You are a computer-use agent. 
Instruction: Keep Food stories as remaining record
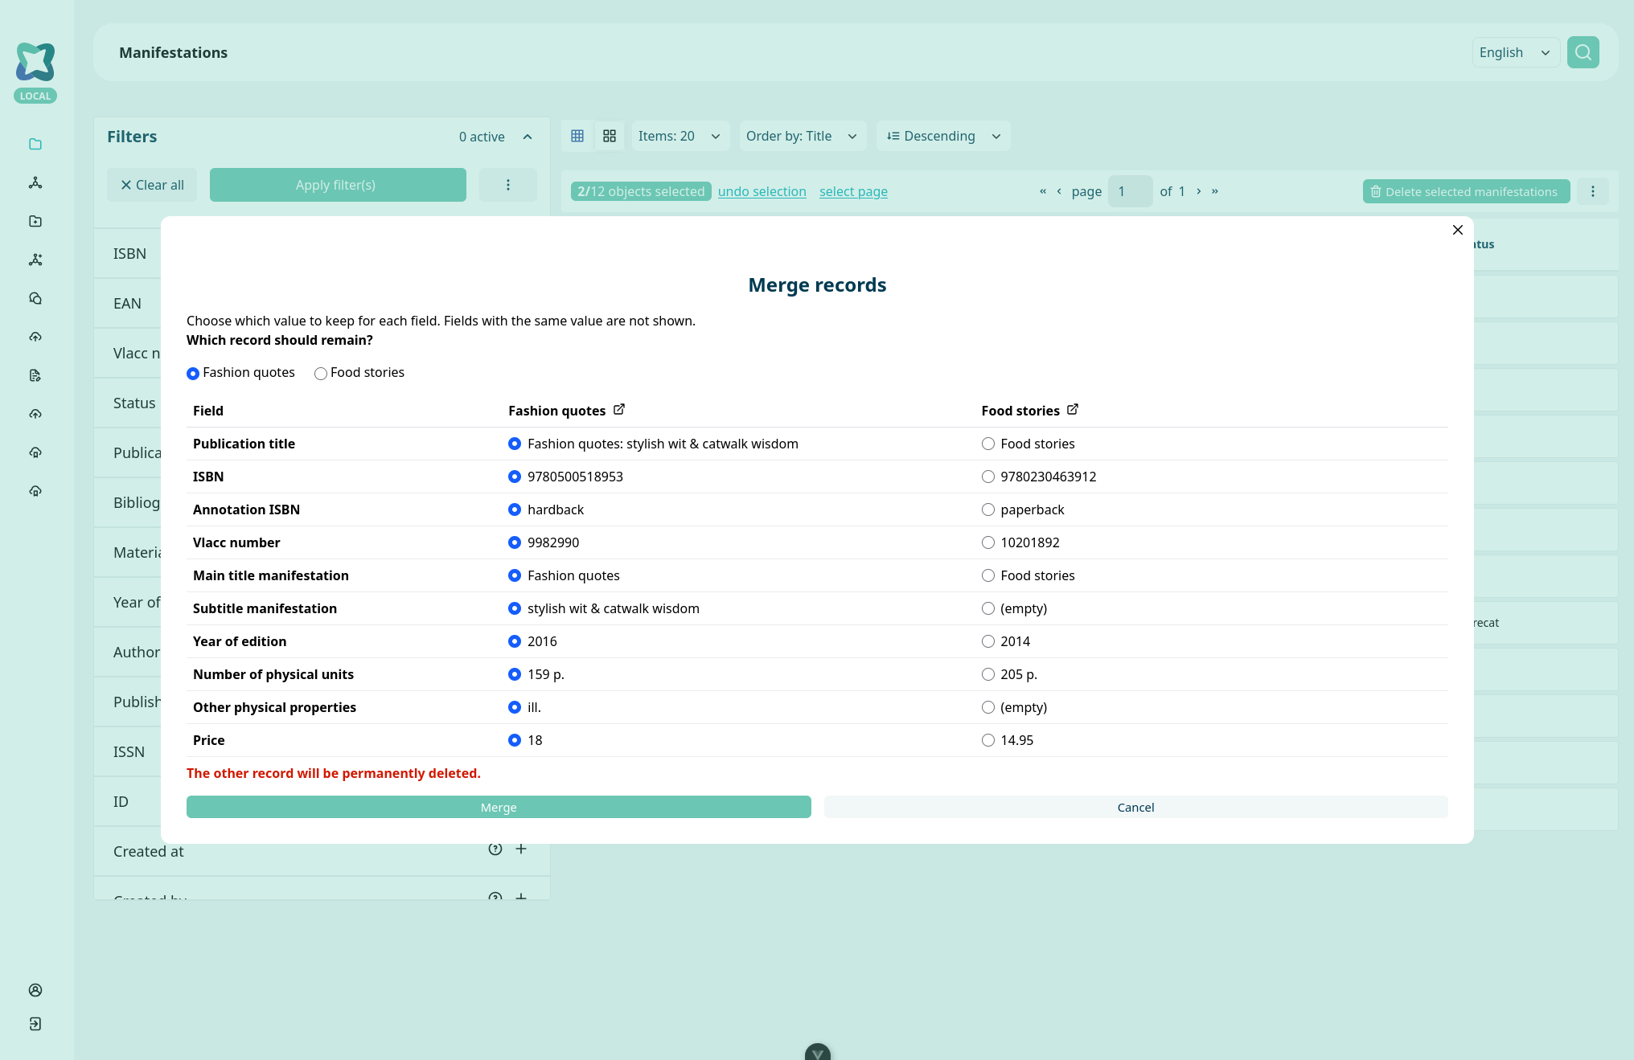pos(321,373)
